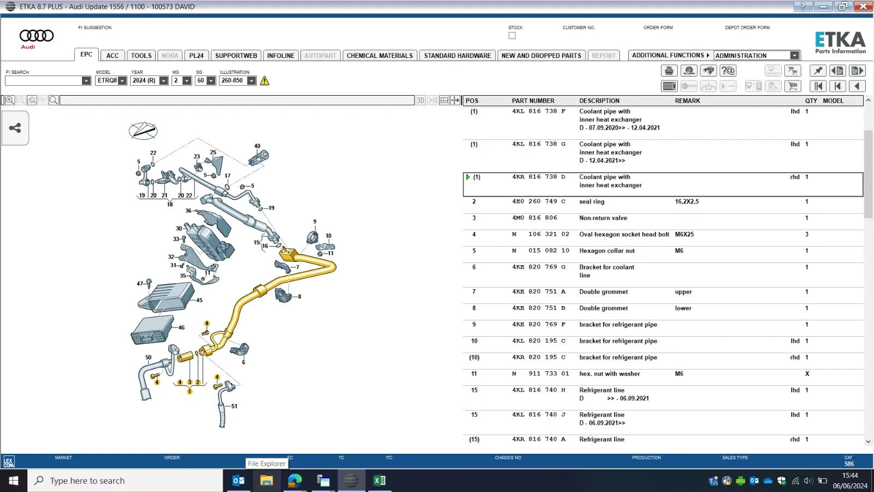The image size is (874, 492).
Task: Open the SUPPORTWEB tab
Action: [236, 55]
